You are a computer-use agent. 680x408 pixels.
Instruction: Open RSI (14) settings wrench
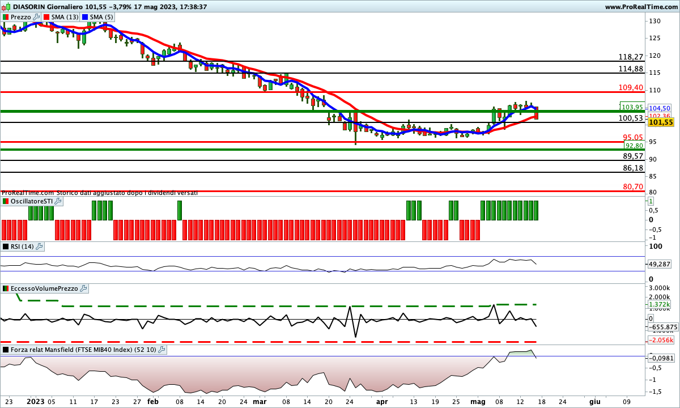pos(39,246)
